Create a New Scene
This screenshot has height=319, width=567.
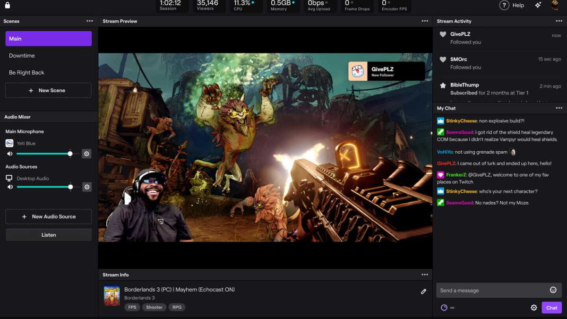[x=48, y=90]
